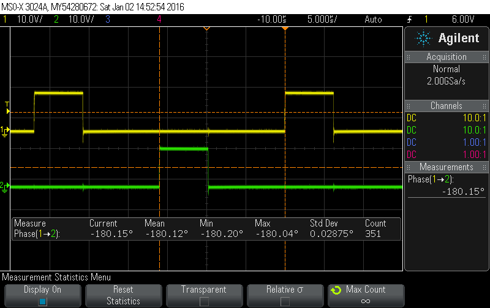The width and height of the screenshot is (490, 308).
Task: Click channel 2 ground reference marker
Action: tap(5, 187)
